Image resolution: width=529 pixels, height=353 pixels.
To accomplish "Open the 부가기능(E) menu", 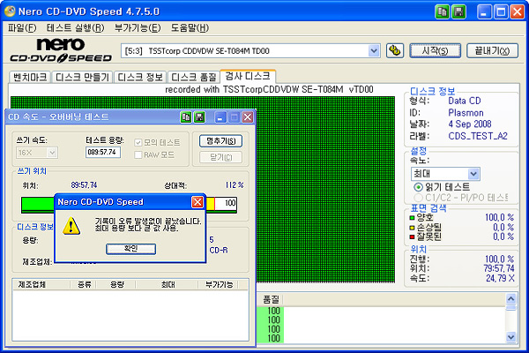I will pos(138,27).
